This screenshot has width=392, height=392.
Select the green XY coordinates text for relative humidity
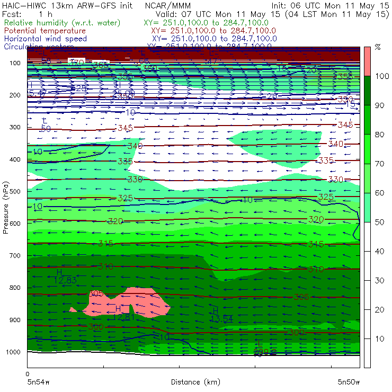206,23
